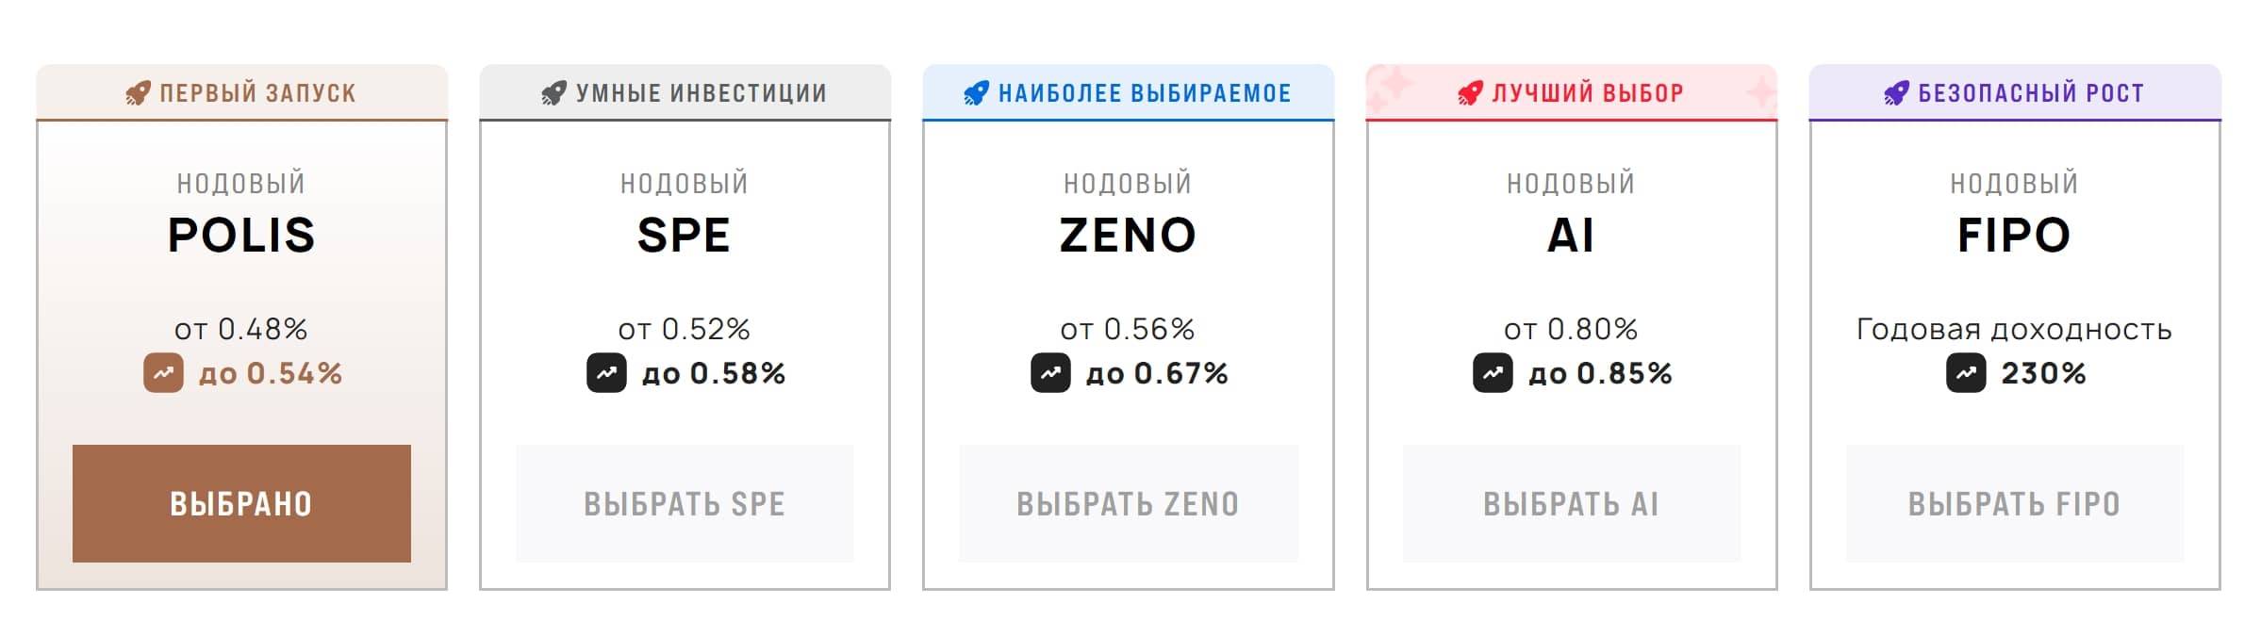Click the brown rocket icon beside ПЕРВЫЙ ЗАПУСК

pos(138,93)
